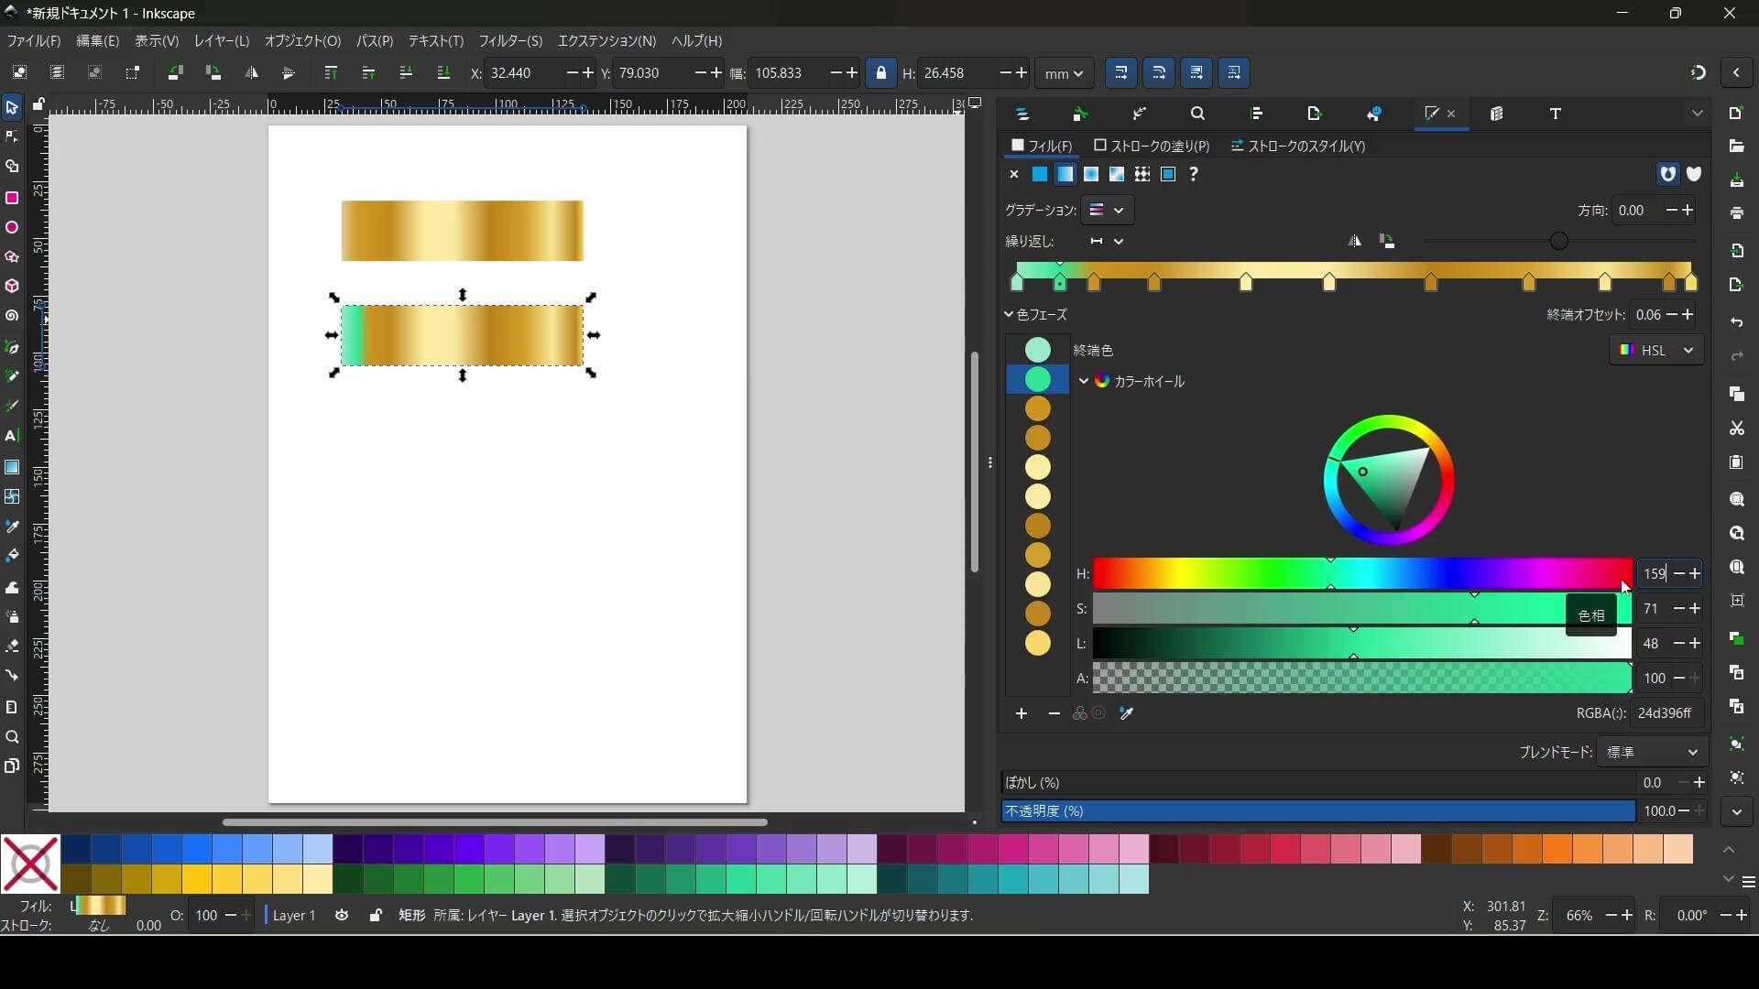1759x989 pixels.
Task: Switch to ストロークのスタイル(Y) tab
Action: pos(1297,147)
